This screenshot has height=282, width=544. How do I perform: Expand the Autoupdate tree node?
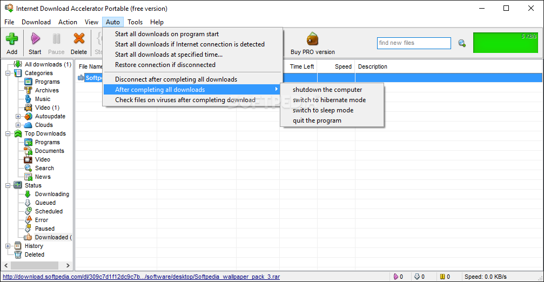[18, 117]
